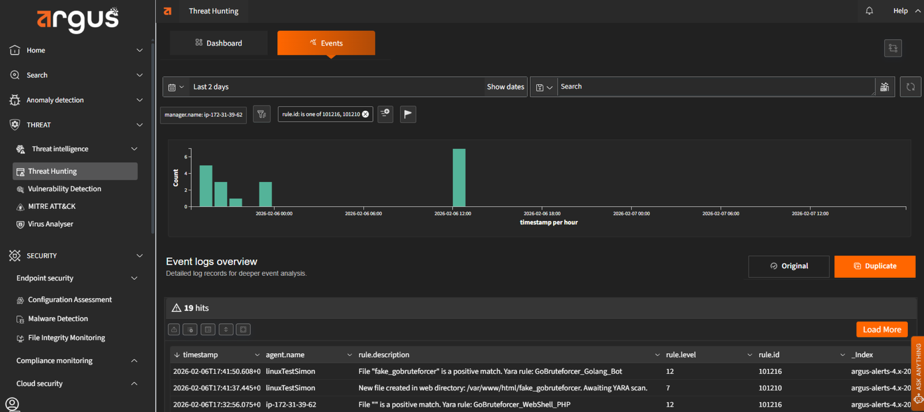Open the calendar quick time dropdown
This screenshot has width=924, height=412.
click(x=176, y=87)
